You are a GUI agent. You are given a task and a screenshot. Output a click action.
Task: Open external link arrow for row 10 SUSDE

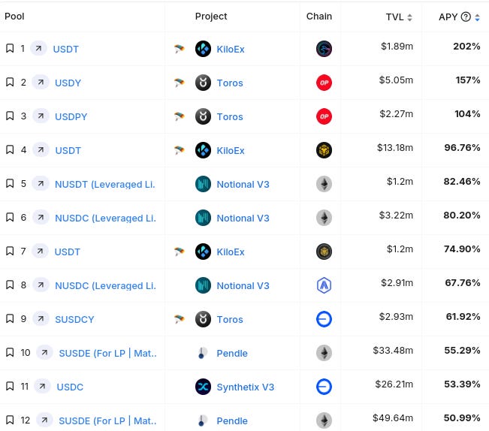[44, 352]
